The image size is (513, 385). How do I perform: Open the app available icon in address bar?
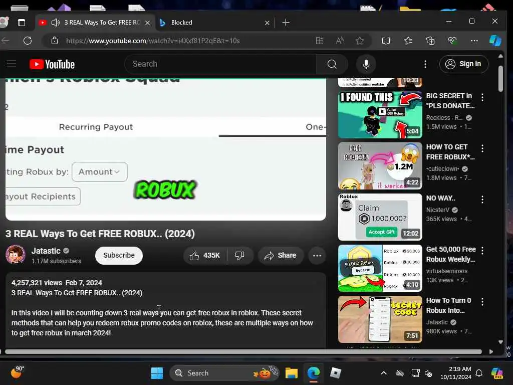(319, 41)
